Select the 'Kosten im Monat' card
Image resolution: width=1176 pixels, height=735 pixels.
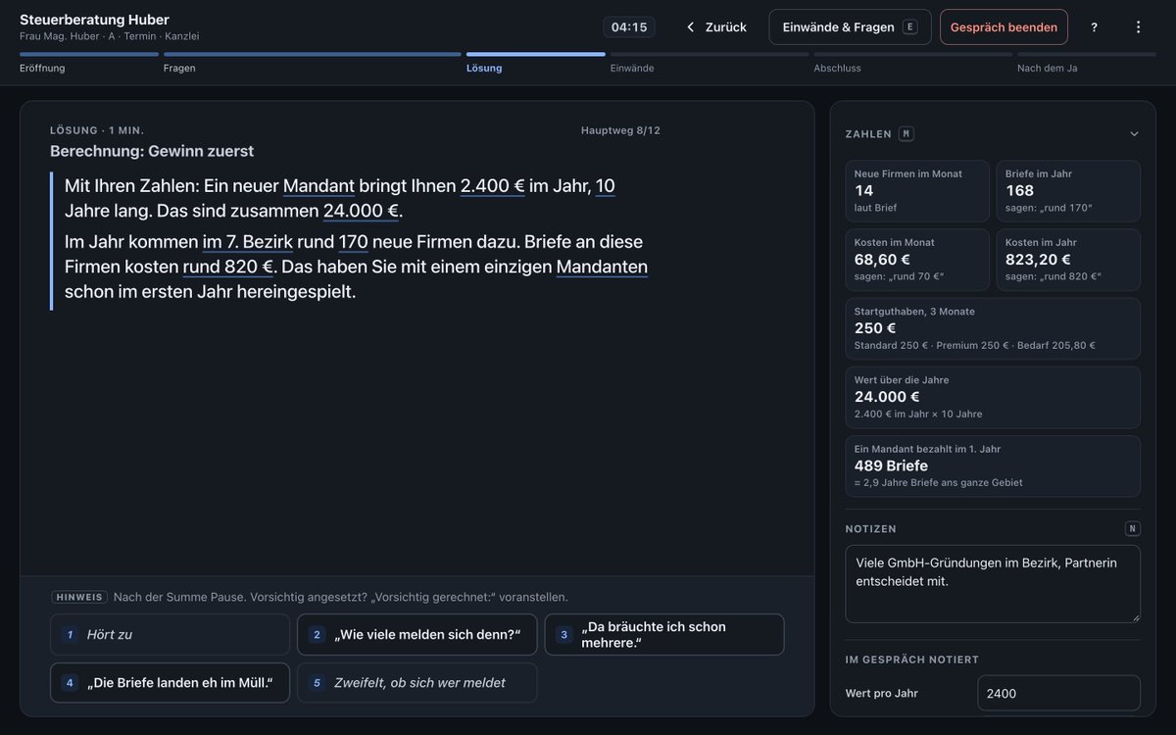point(917,260)
